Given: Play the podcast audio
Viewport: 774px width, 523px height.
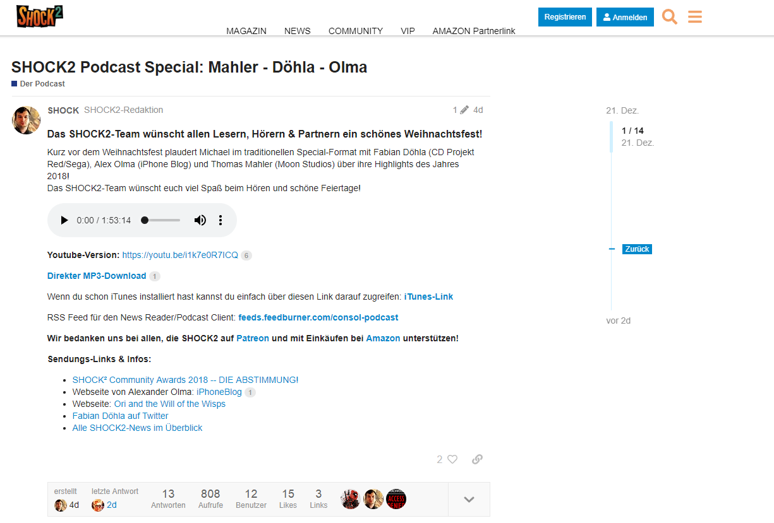Looking at the screenshot, I should pos(64,220).
